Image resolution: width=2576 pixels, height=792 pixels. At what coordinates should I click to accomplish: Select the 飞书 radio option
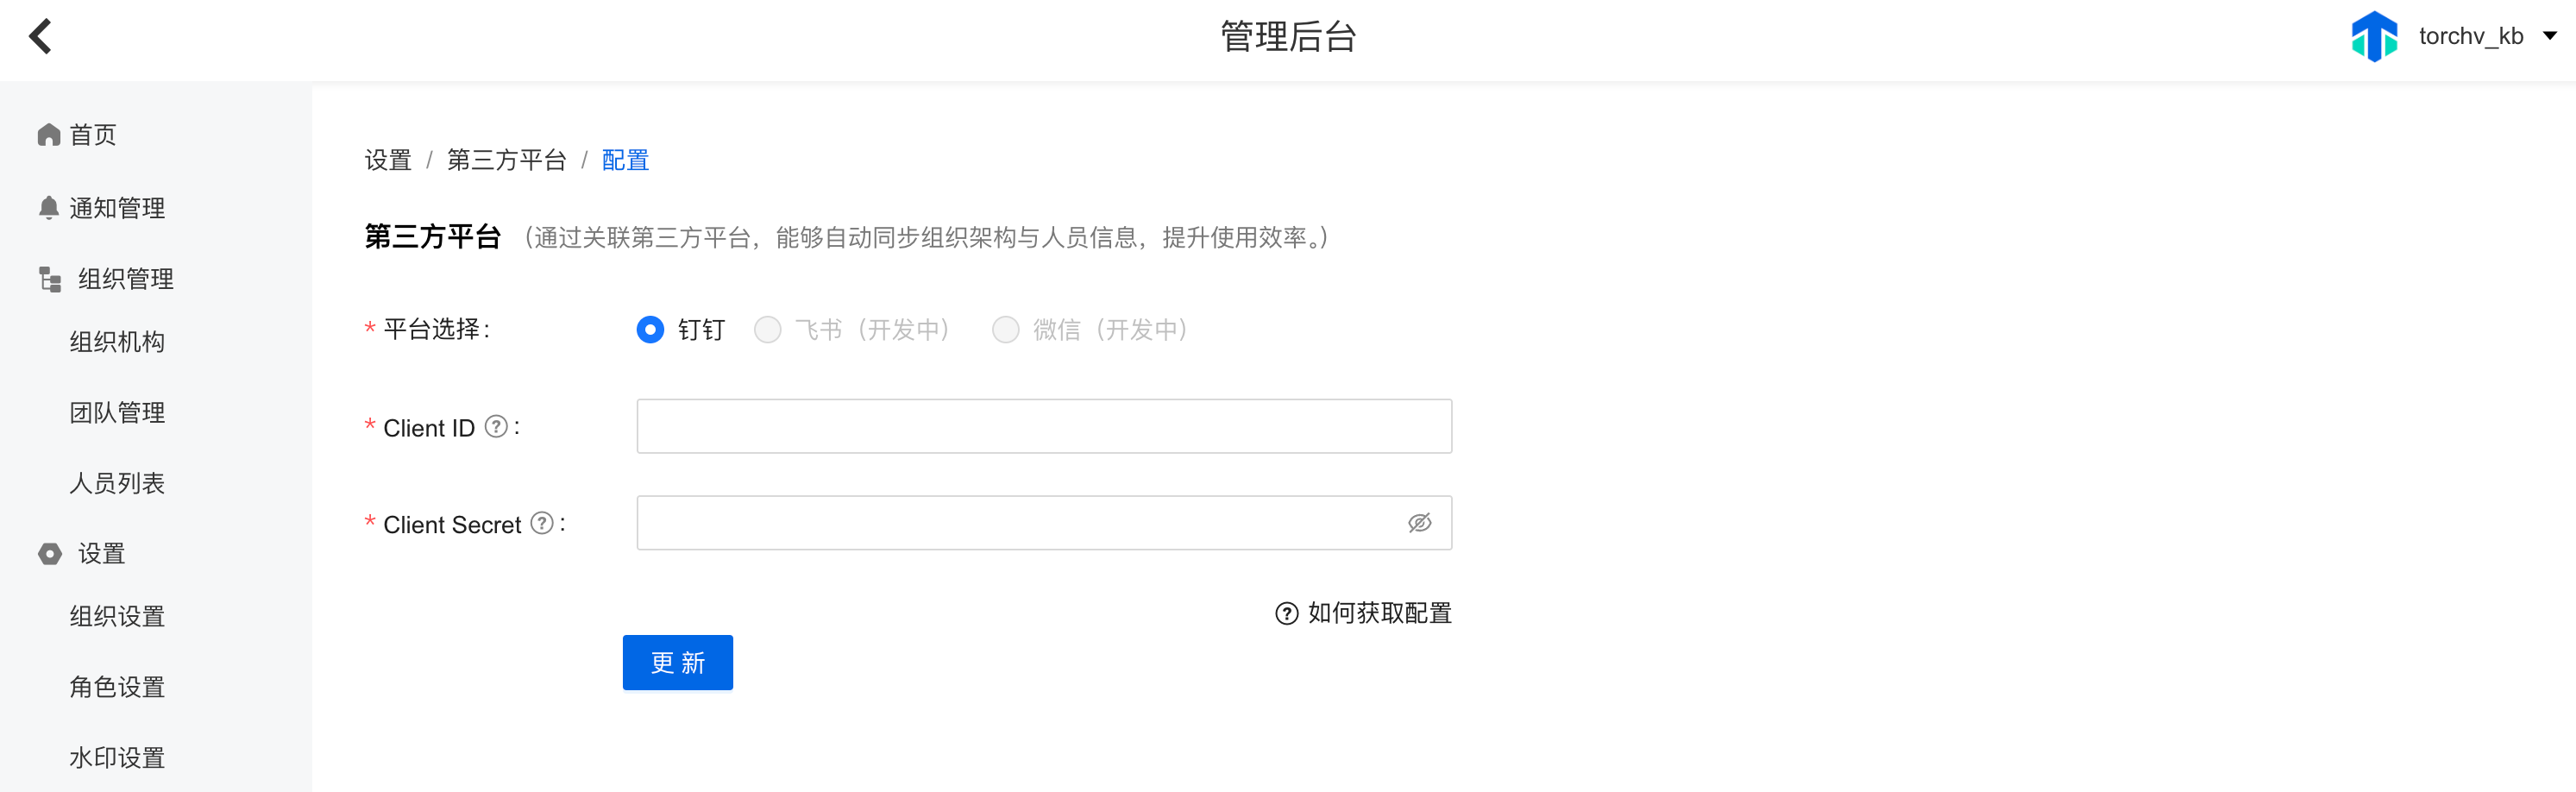pos(767,330)
